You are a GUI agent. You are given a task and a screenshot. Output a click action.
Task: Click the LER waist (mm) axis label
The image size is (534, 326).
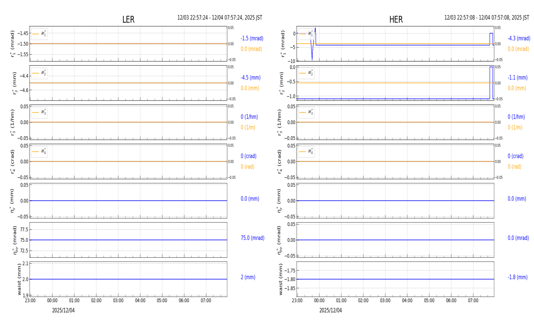[19, 279]
